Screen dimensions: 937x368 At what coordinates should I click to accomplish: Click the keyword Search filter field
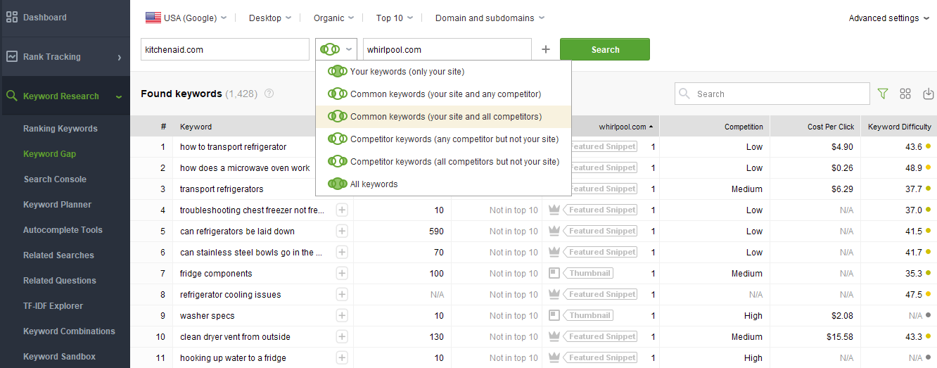[x=772, y=94]
